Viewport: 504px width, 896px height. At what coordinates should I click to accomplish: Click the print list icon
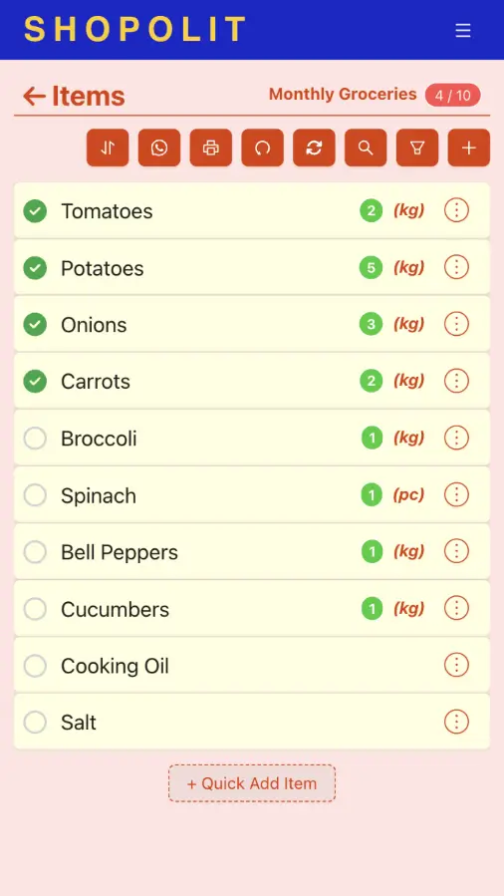pyautogui.click(x=210, y=148)
